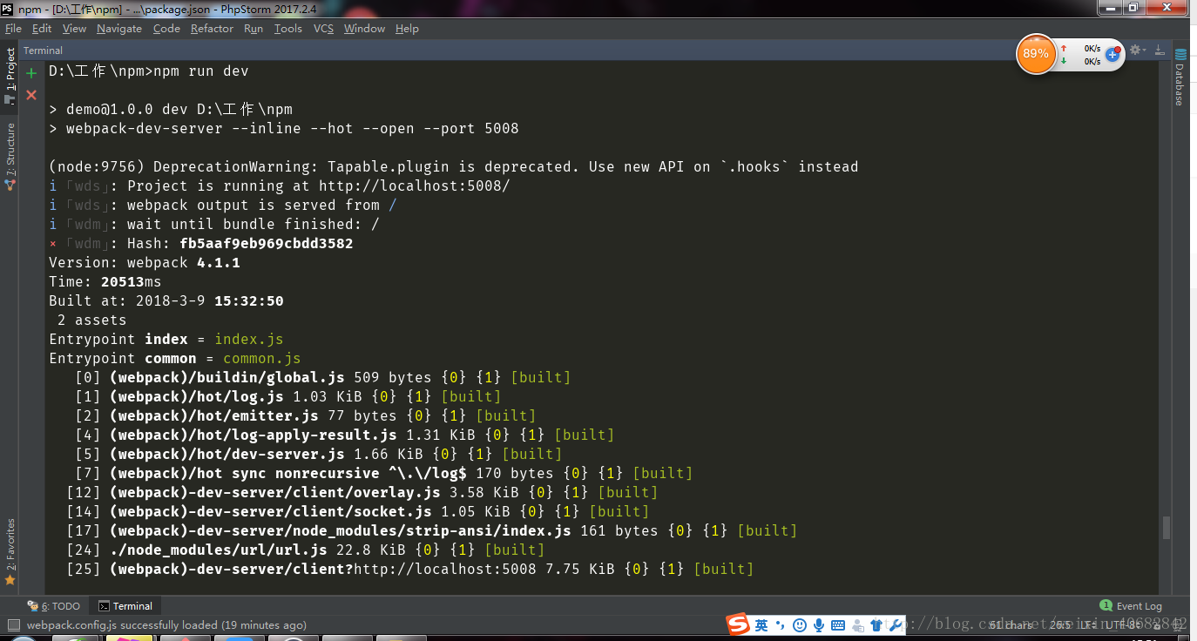Click the Sogou smiley emoji icon
Screen dimensions: 1197x641
pyautogui.click(x=799, y=625)
